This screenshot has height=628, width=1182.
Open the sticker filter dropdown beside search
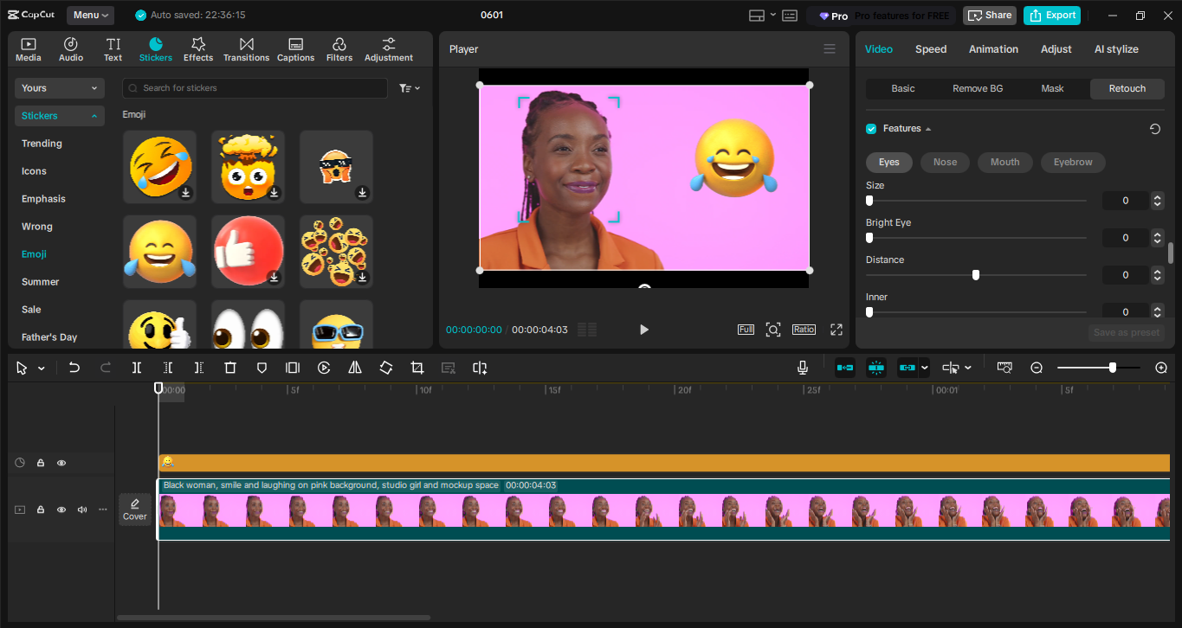(409, 88)
